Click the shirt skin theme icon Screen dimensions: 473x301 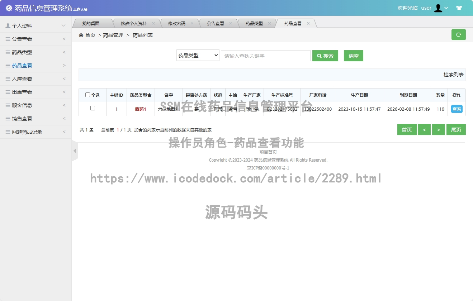coord(459,8)
